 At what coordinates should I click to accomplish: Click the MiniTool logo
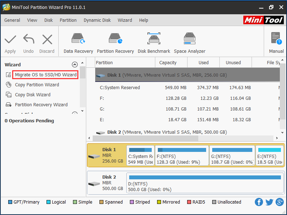tap(263, 20)
